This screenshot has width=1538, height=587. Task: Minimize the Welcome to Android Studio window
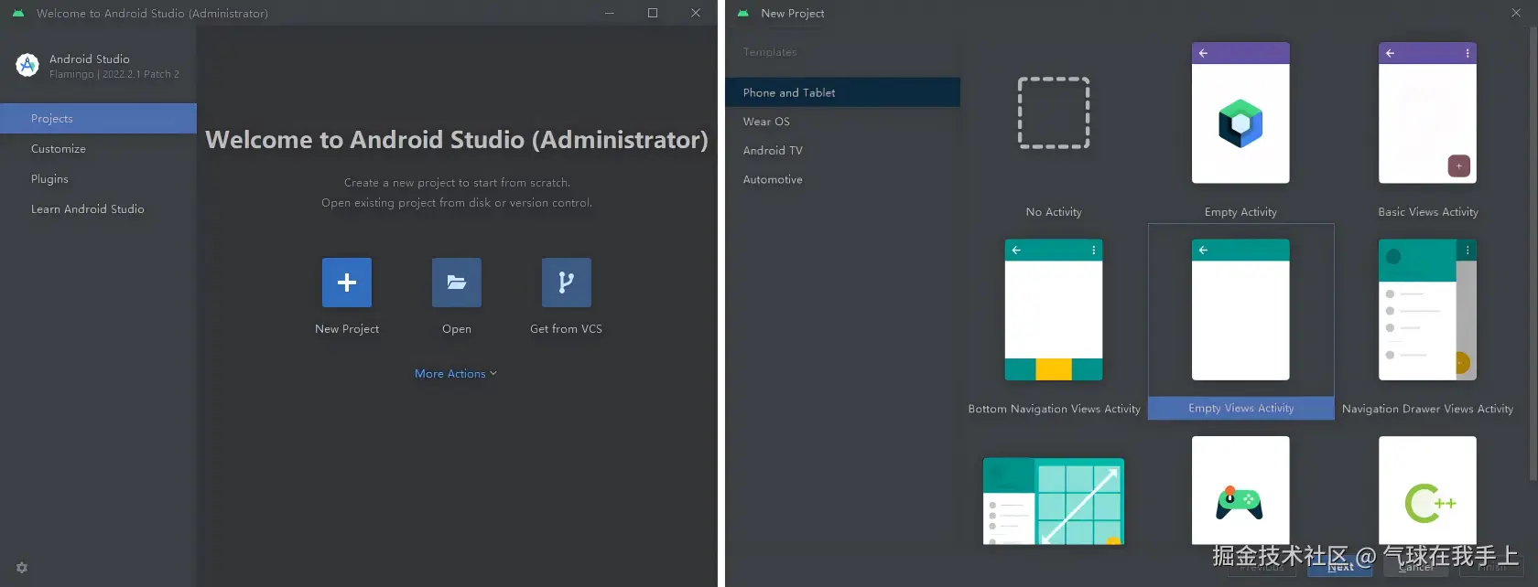pos(610,13)
